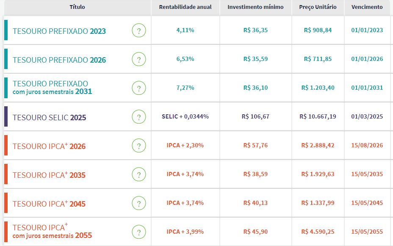Click the purple color bar for Selic 2025
This screenshot has height=246, width=393.
[6, 116]
